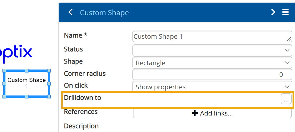Click the back arrow in Custom Shape header
The height and width of the screenshot is (132, 295).
click(71, 12)
